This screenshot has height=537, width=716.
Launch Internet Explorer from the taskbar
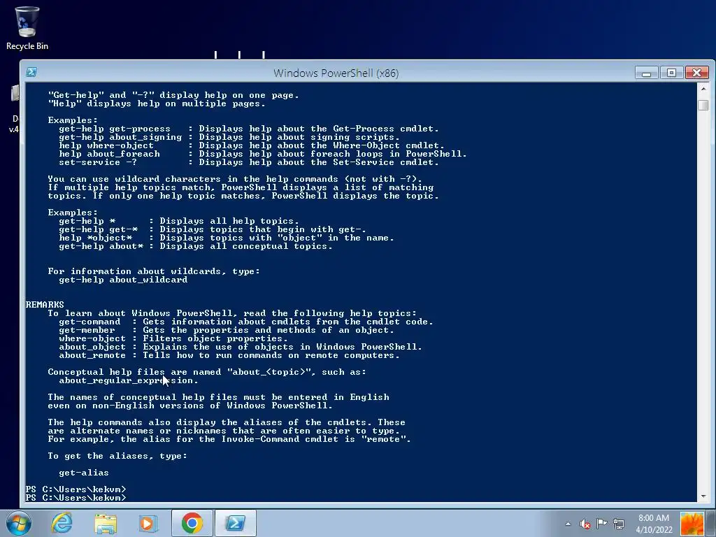62,523
